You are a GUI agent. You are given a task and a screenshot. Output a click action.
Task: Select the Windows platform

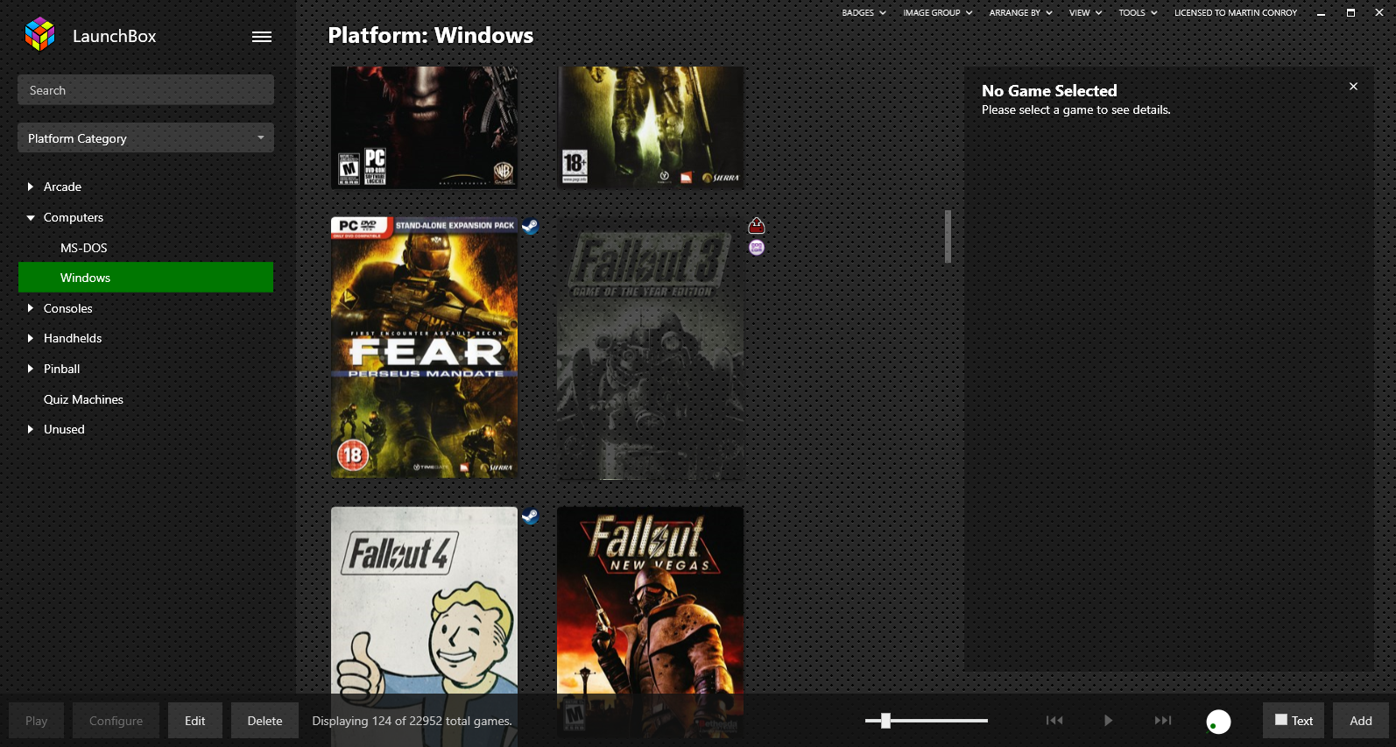click(145, 278)
